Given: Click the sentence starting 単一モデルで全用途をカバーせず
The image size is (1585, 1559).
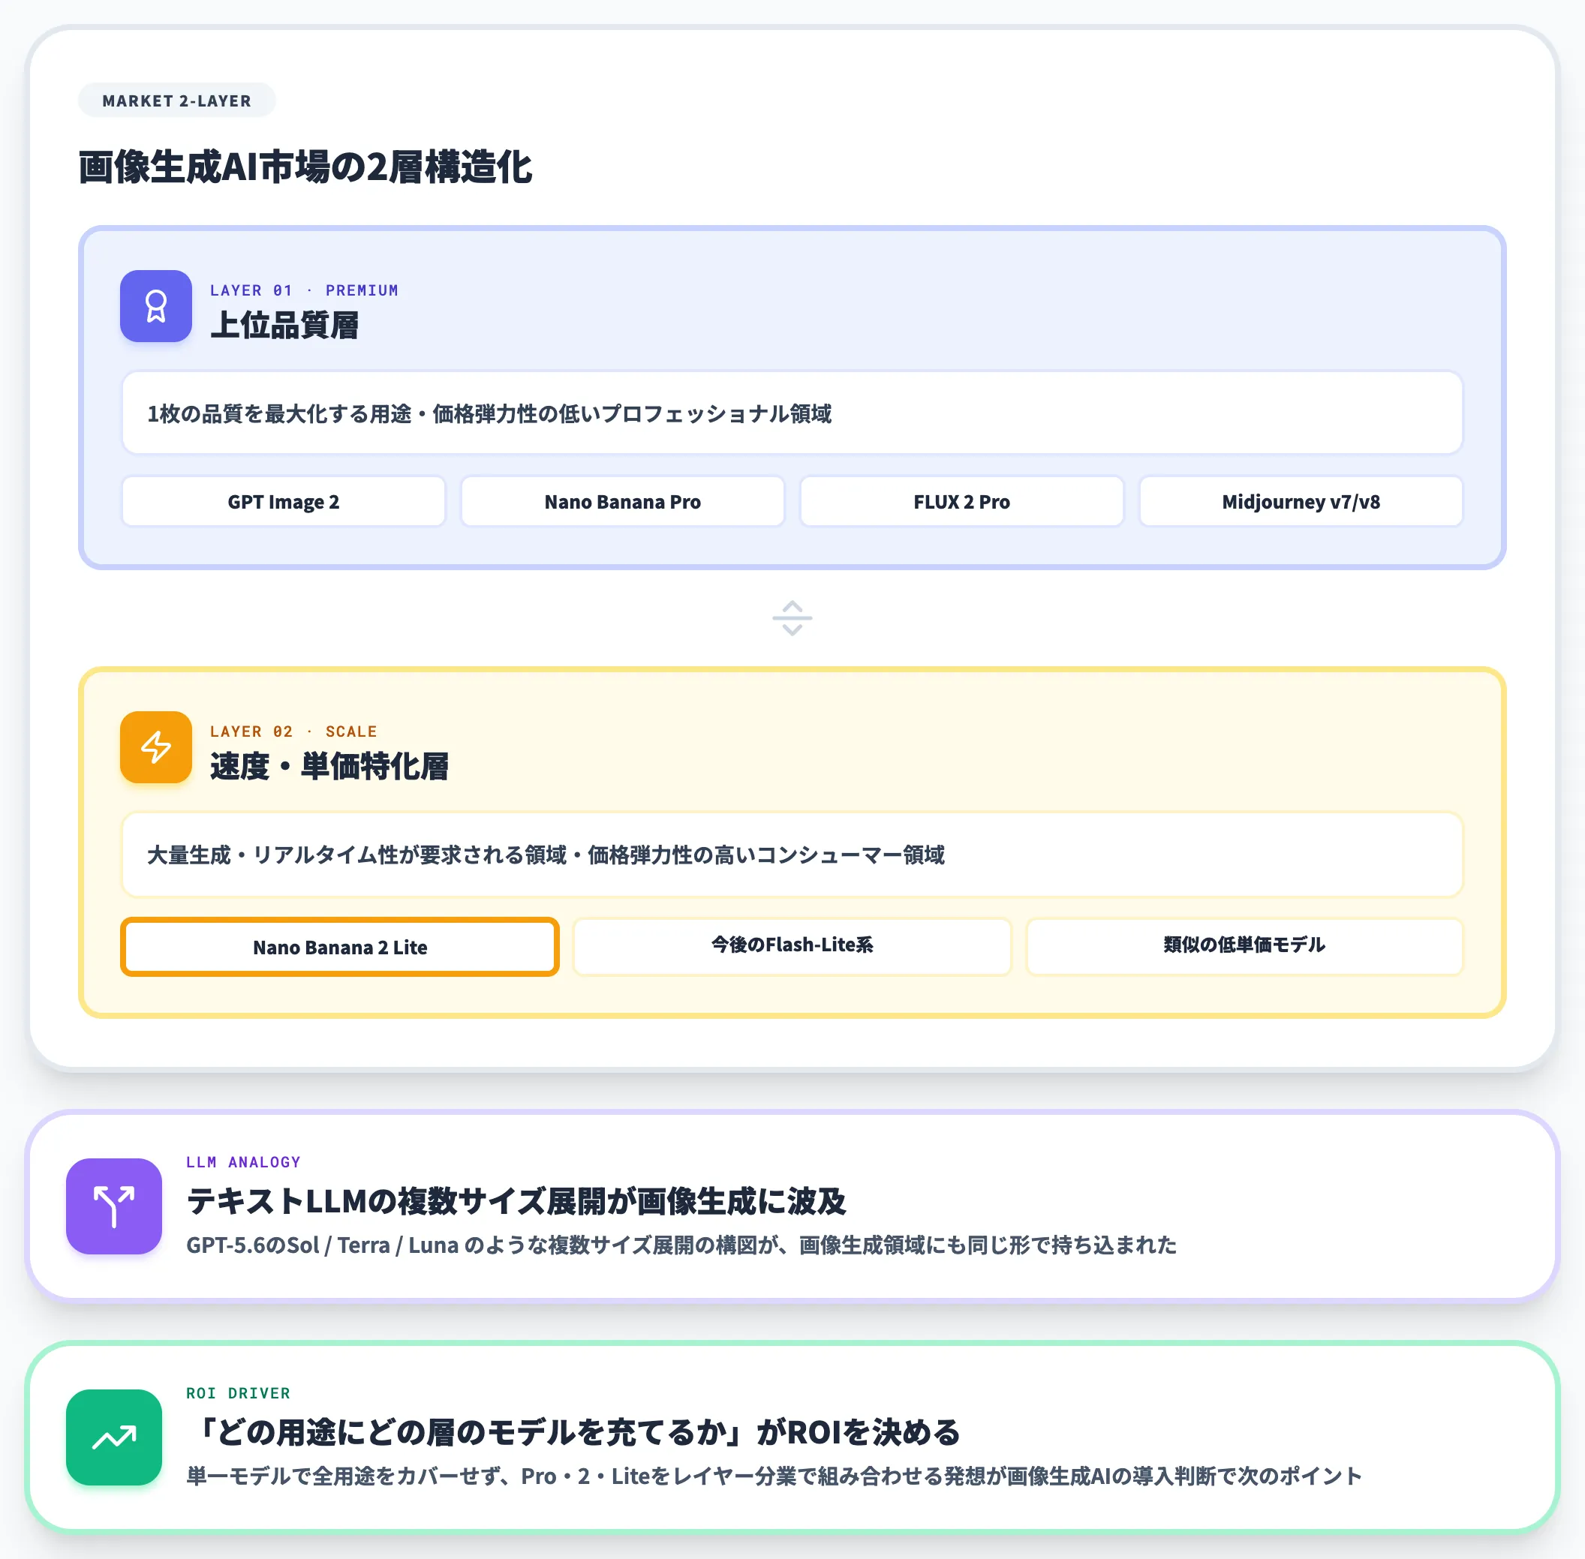Looking at the screenshot, I should 774,1476.
